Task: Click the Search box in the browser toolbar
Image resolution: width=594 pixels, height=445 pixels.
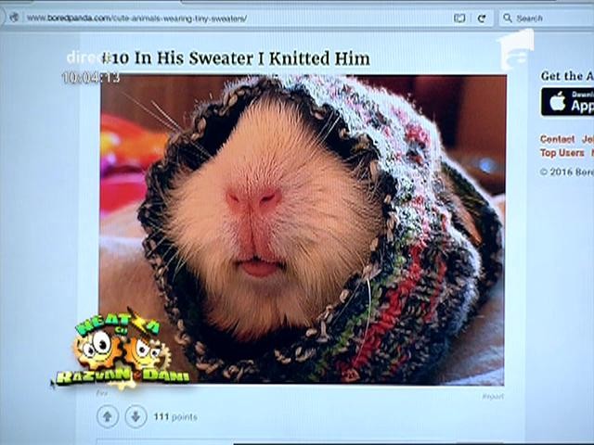Action: [547, 19]
